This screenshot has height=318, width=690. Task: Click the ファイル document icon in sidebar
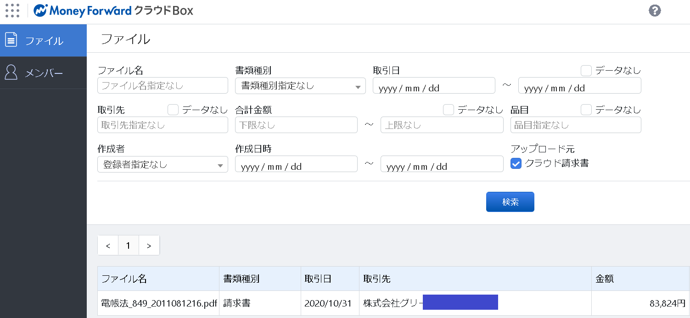11,40
